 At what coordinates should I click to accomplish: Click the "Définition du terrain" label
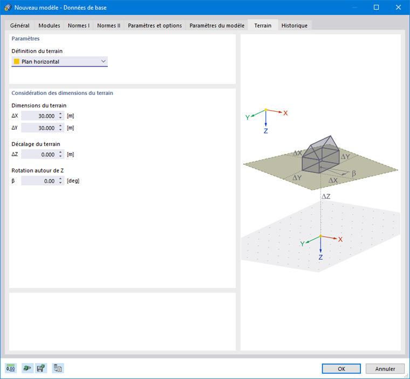37,51
